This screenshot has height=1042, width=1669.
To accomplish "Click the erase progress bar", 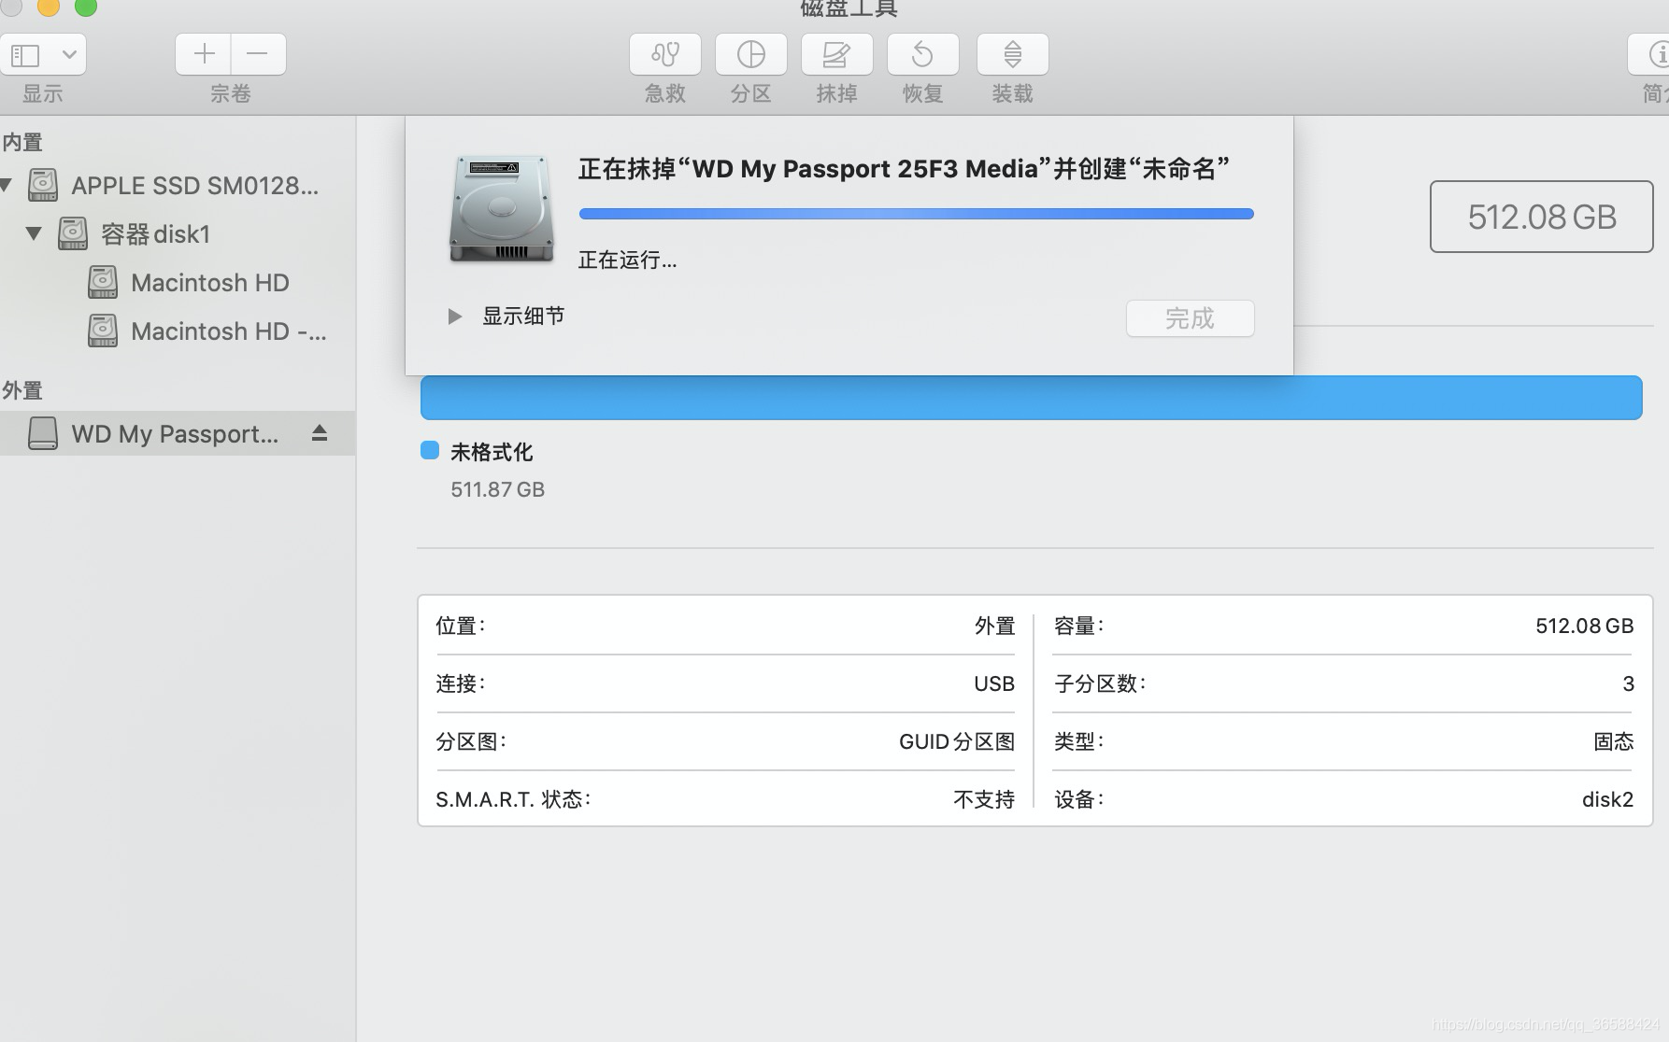I will (916, 214).
